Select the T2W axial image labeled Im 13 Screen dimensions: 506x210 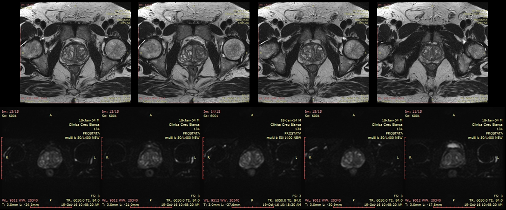tap(195, 52)
